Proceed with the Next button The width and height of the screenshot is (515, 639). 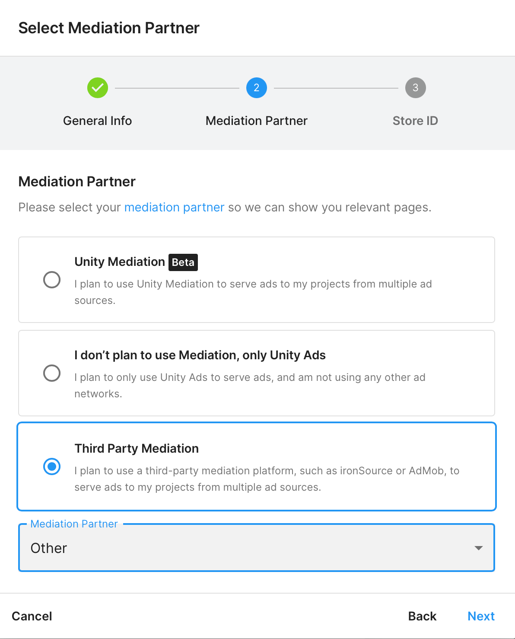pos(481,616)
